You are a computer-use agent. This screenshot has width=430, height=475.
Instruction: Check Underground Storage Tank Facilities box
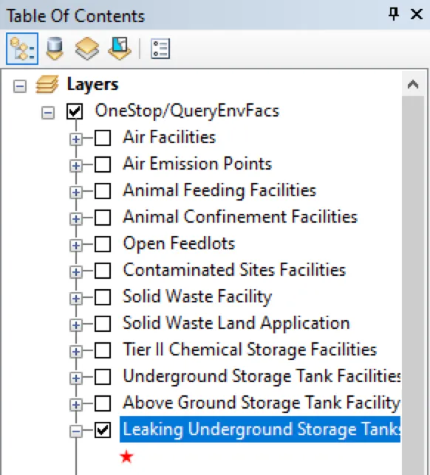coord(103,377)
